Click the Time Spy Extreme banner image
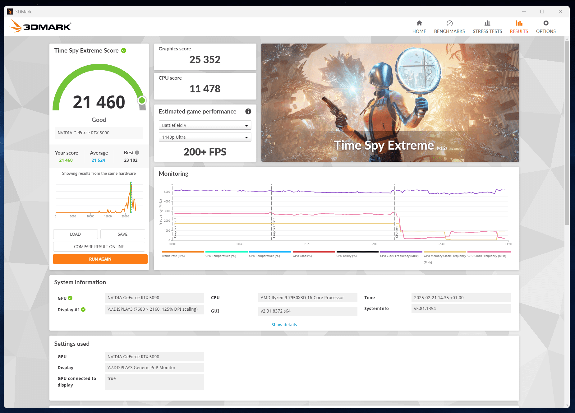This screenshot has height=413, width=575. (390, 102)
